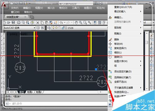
Task: Open the 标注(N) menu
Action: point(101,8)
